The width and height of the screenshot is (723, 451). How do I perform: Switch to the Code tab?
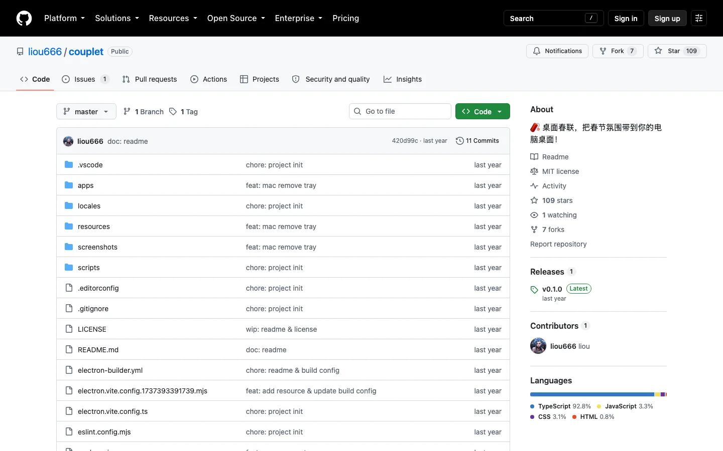point(35,79)
